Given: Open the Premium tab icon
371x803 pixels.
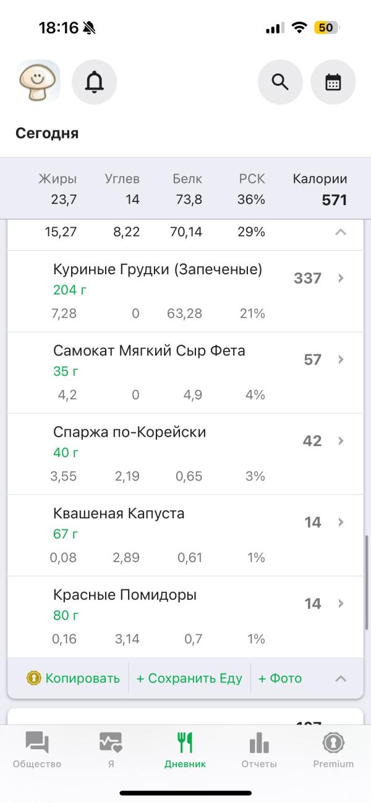Looking at the screenshot, I should 333,742.
